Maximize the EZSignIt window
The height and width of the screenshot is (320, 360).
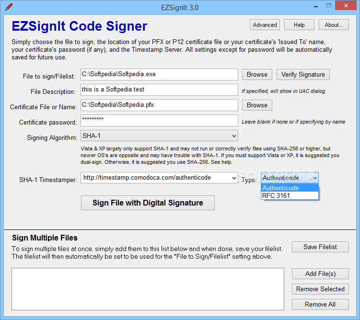[329, 6]
